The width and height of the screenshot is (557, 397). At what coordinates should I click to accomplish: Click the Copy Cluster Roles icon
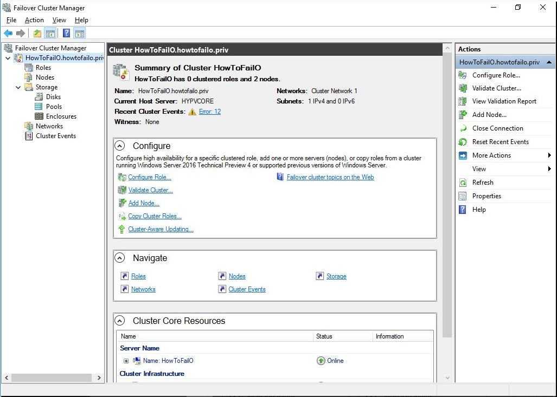[122, 216]
